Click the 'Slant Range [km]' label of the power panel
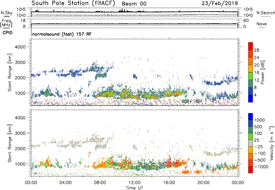The image size is (275, 190). coord(10,72)
